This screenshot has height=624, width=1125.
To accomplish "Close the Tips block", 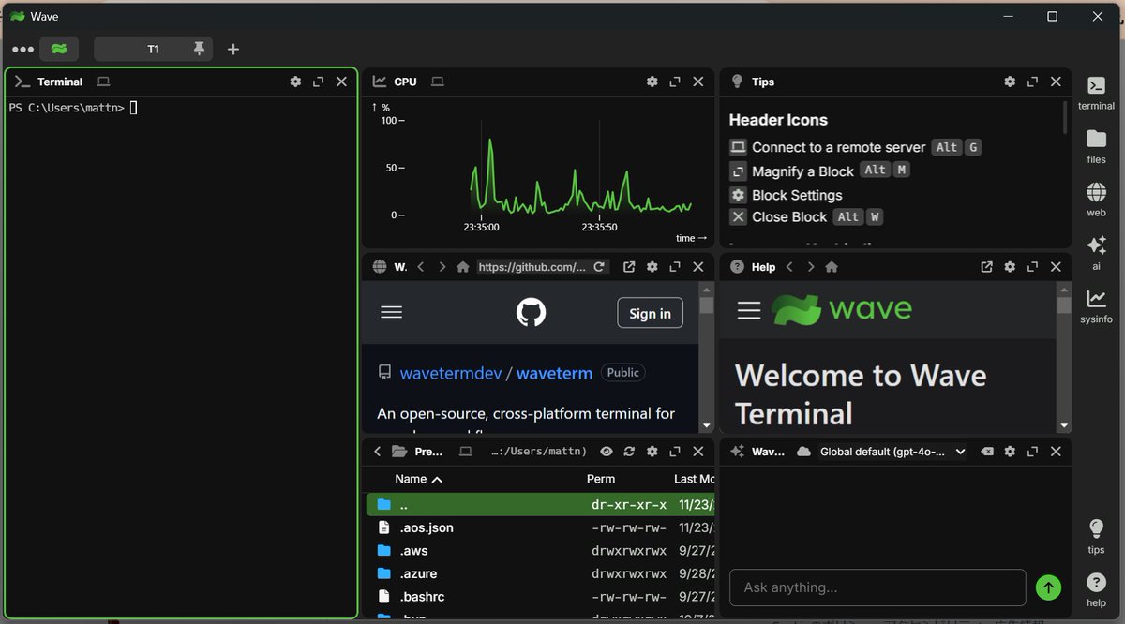I will pos(1056,82).
